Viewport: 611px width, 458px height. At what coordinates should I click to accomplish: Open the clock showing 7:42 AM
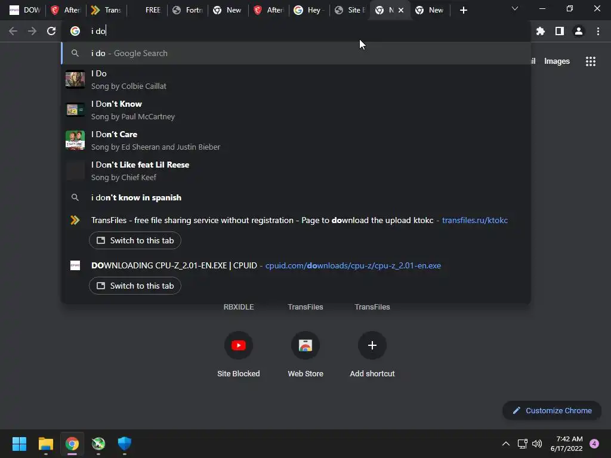pos(566,444)
